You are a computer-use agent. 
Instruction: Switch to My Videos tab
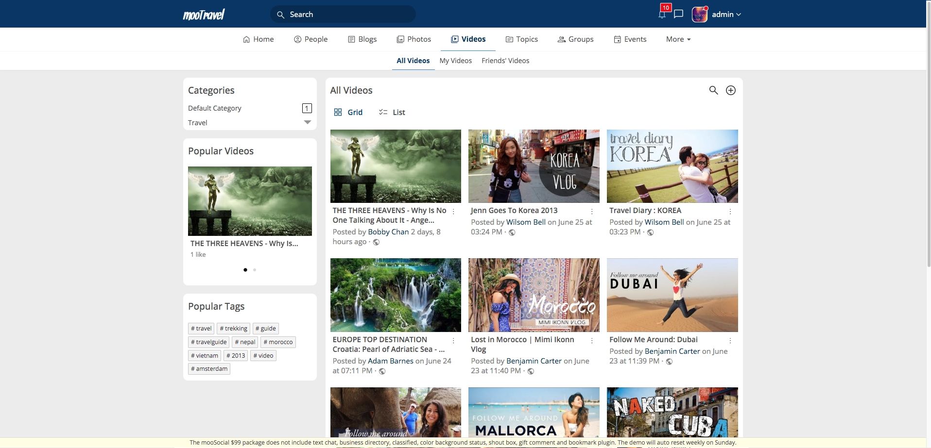455,61
